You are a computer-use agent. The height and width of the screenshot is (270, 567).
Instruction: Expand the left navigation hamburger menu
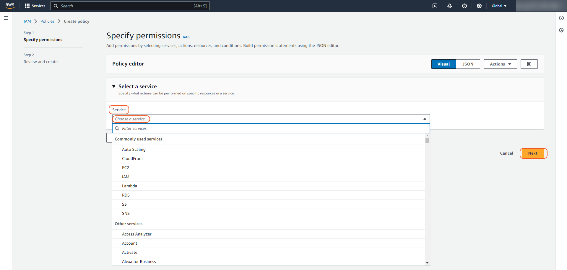coord(6,18)
